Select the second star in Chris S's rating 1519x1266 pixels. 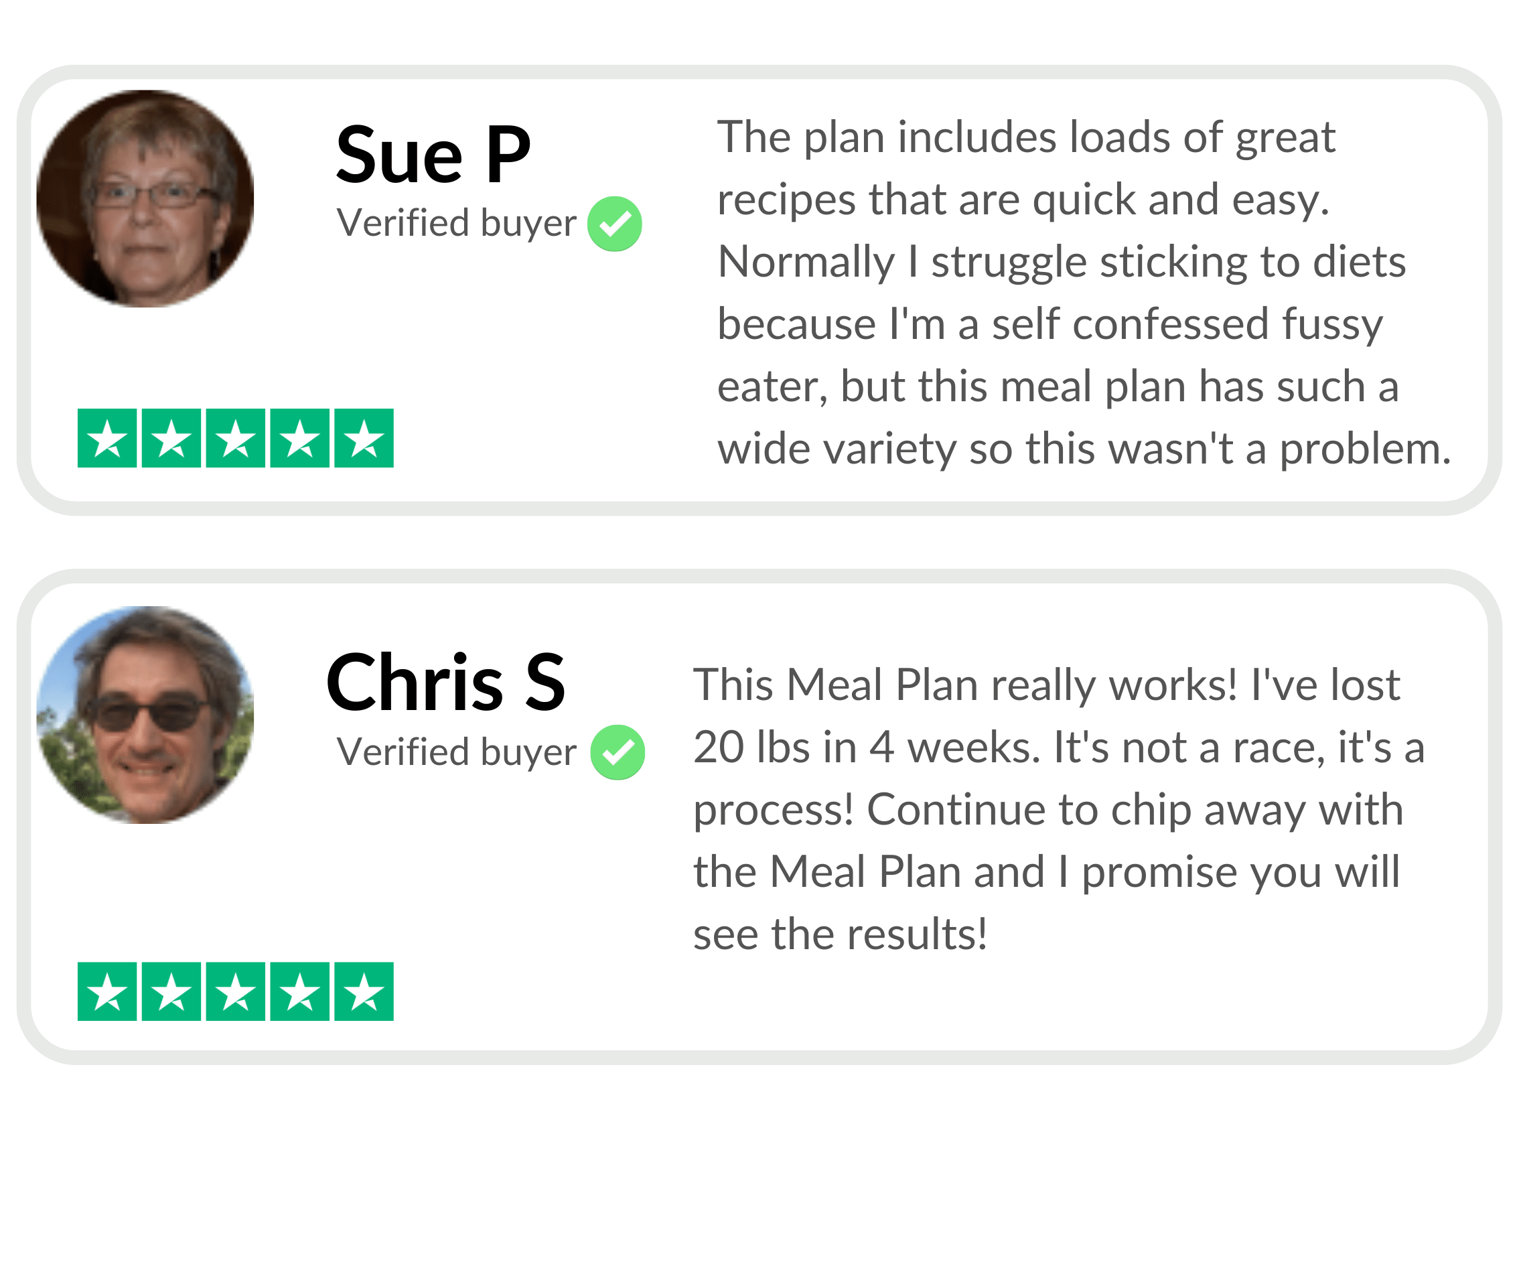(171, 991)
